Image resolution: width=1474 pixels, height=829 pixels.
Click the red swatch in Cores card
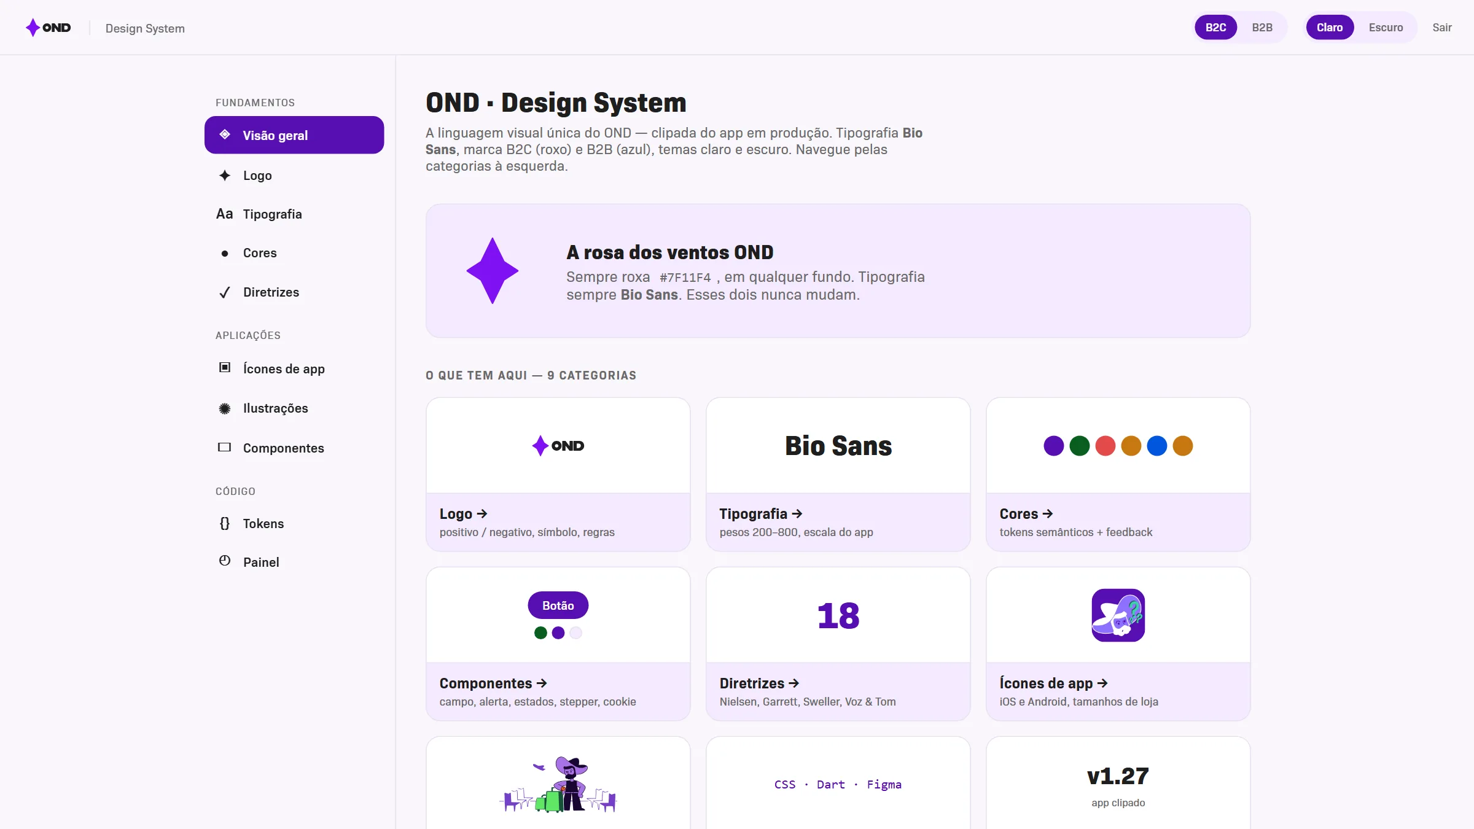tap(1105, 446)
